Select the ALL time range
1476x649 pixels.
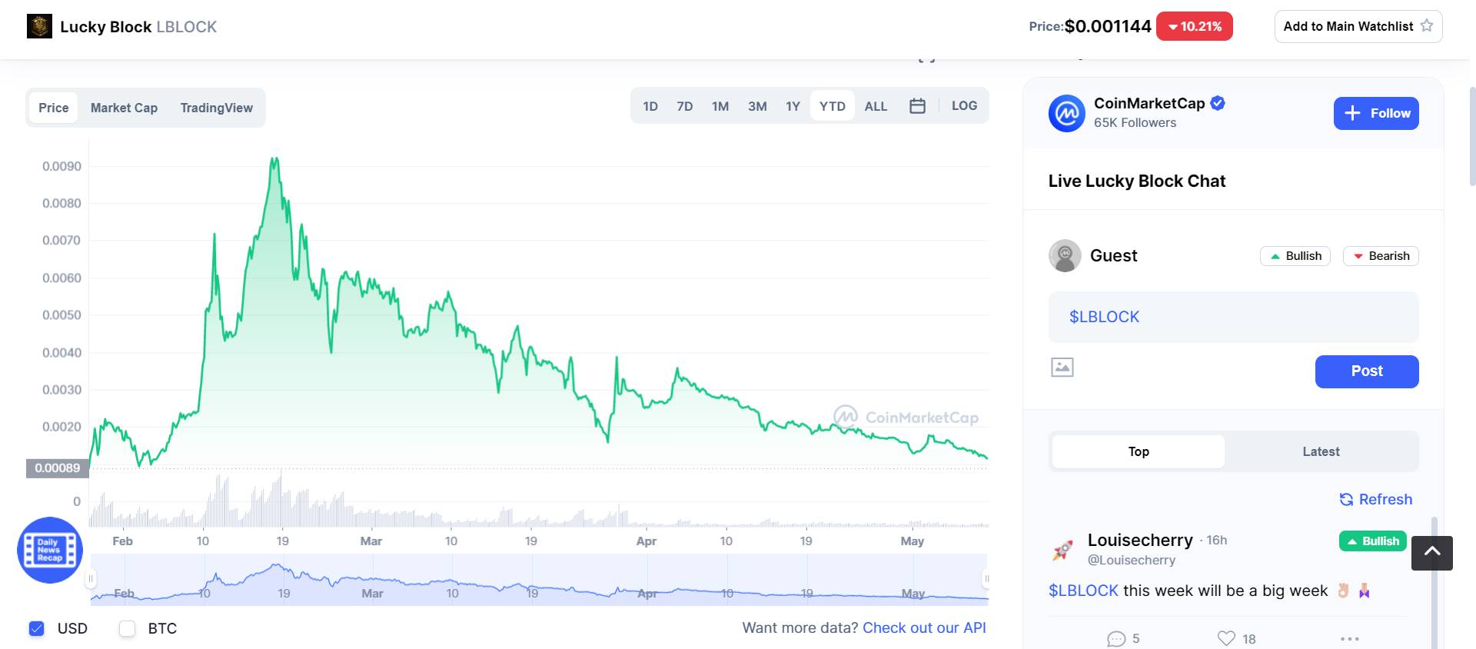tap(876, 106)
